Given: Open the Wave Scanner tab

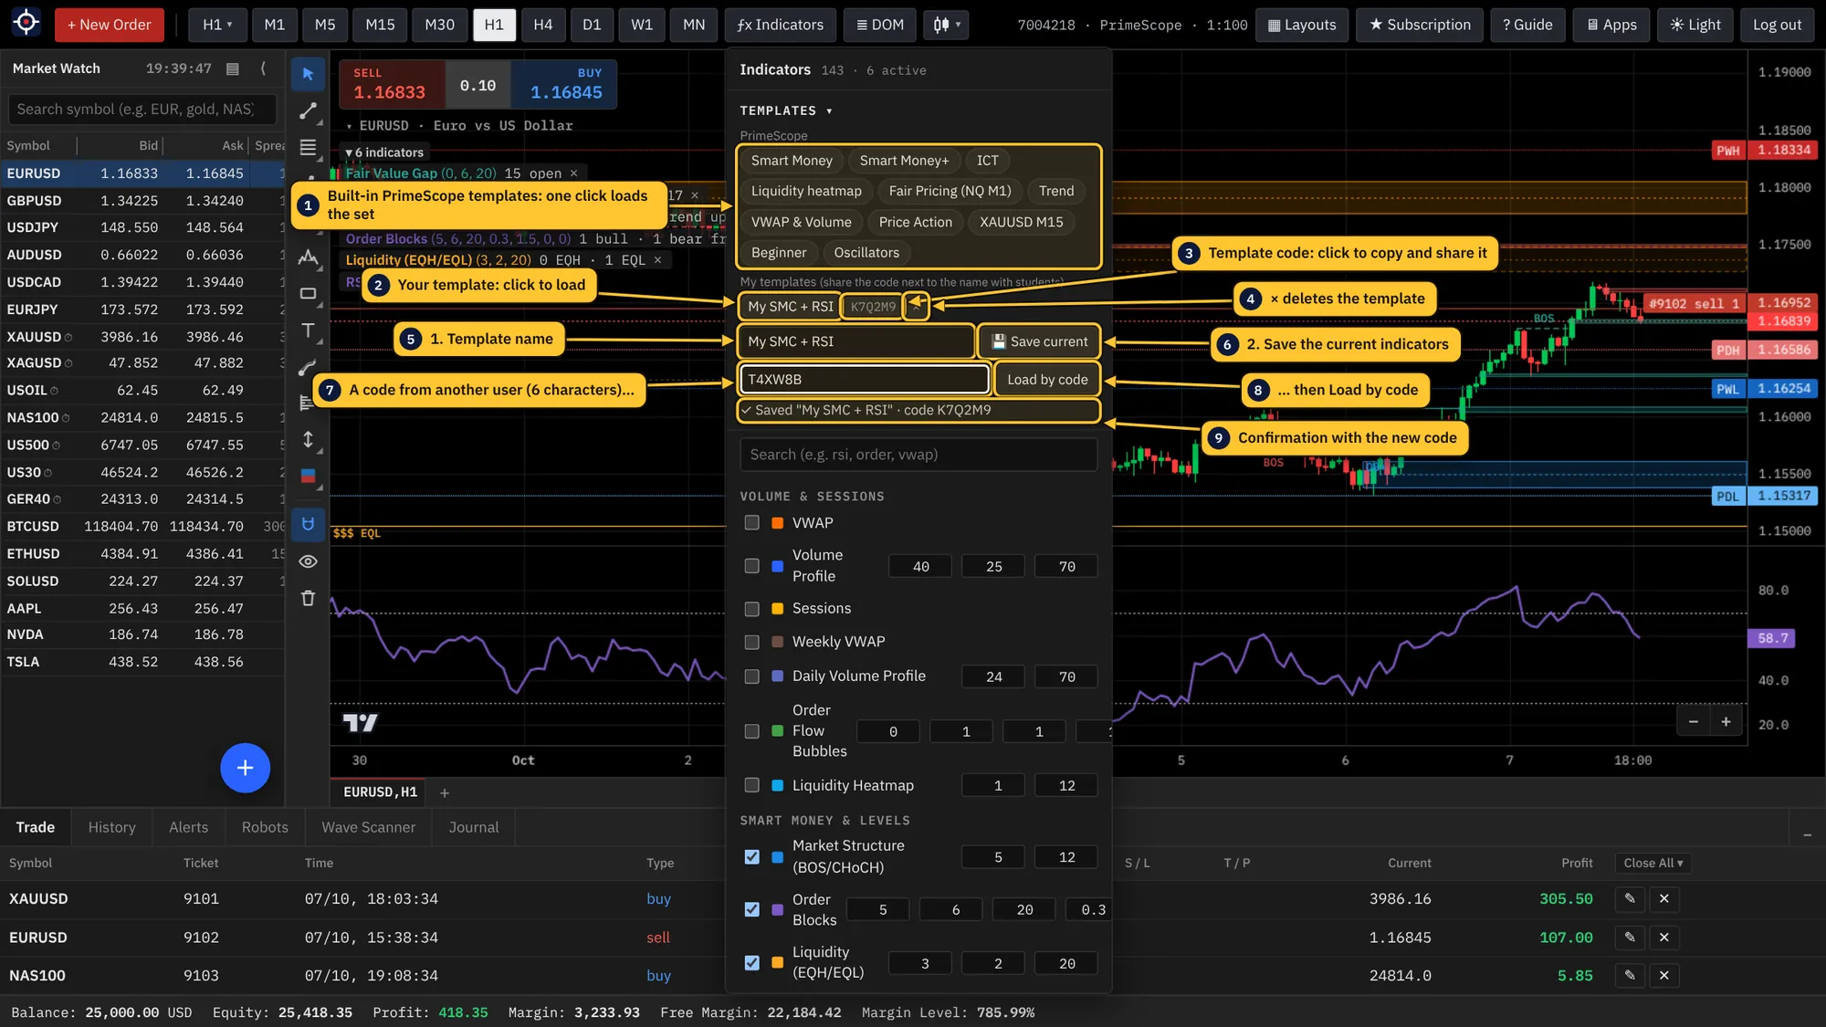Looking at the screenshot, I should pos(368,828).
